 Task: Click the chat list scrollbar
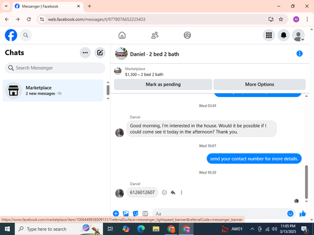[108, 90]
